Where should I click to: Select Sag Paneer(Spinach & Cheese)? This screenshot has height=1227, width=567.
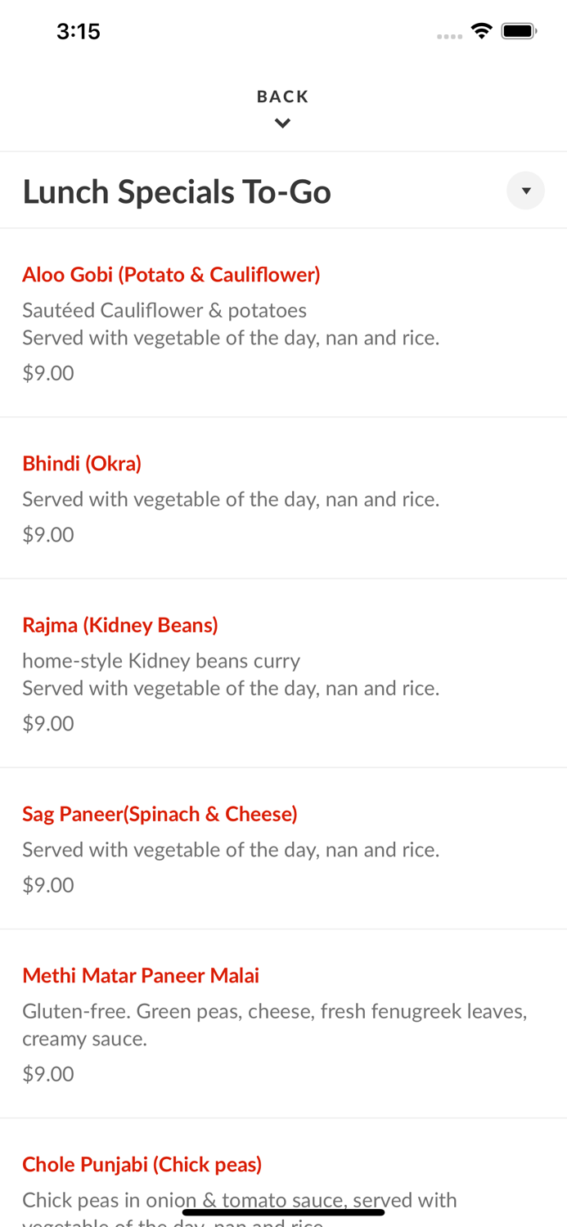(160, 814)
